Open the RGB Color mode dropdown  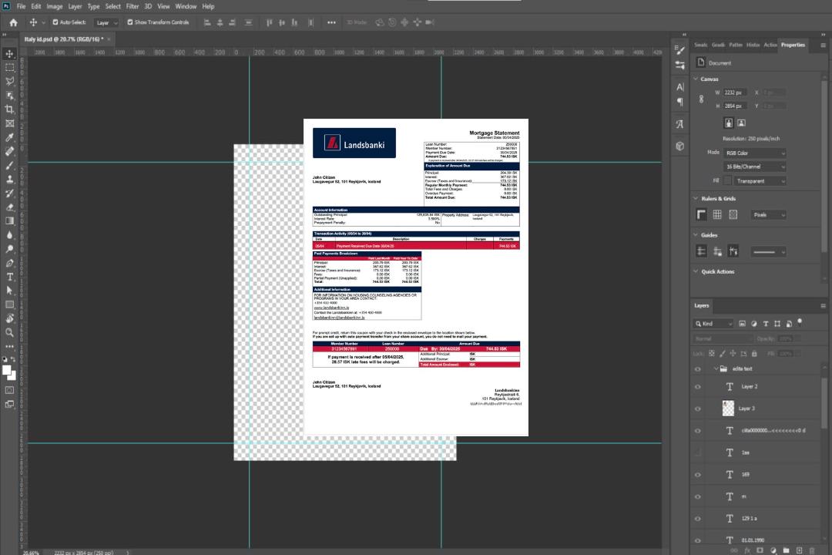point(755,153)
